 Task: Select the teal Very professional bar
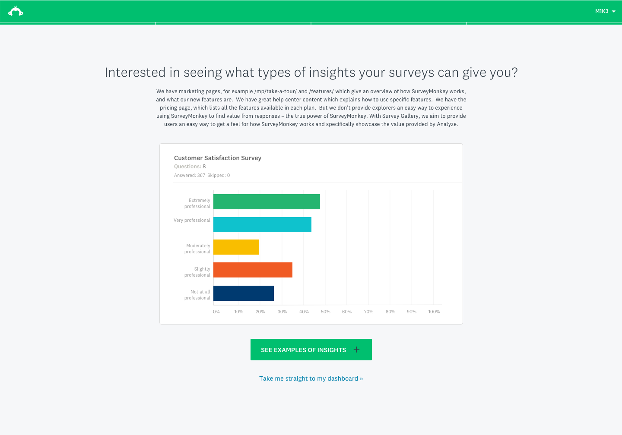tap(262, 224)
